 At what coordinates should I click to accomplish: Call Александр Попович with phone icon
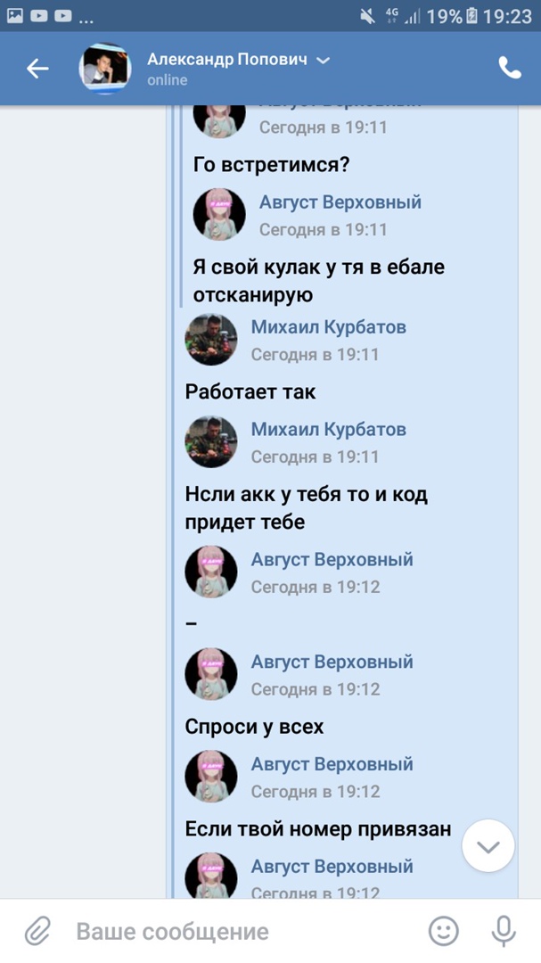(510, 68)
